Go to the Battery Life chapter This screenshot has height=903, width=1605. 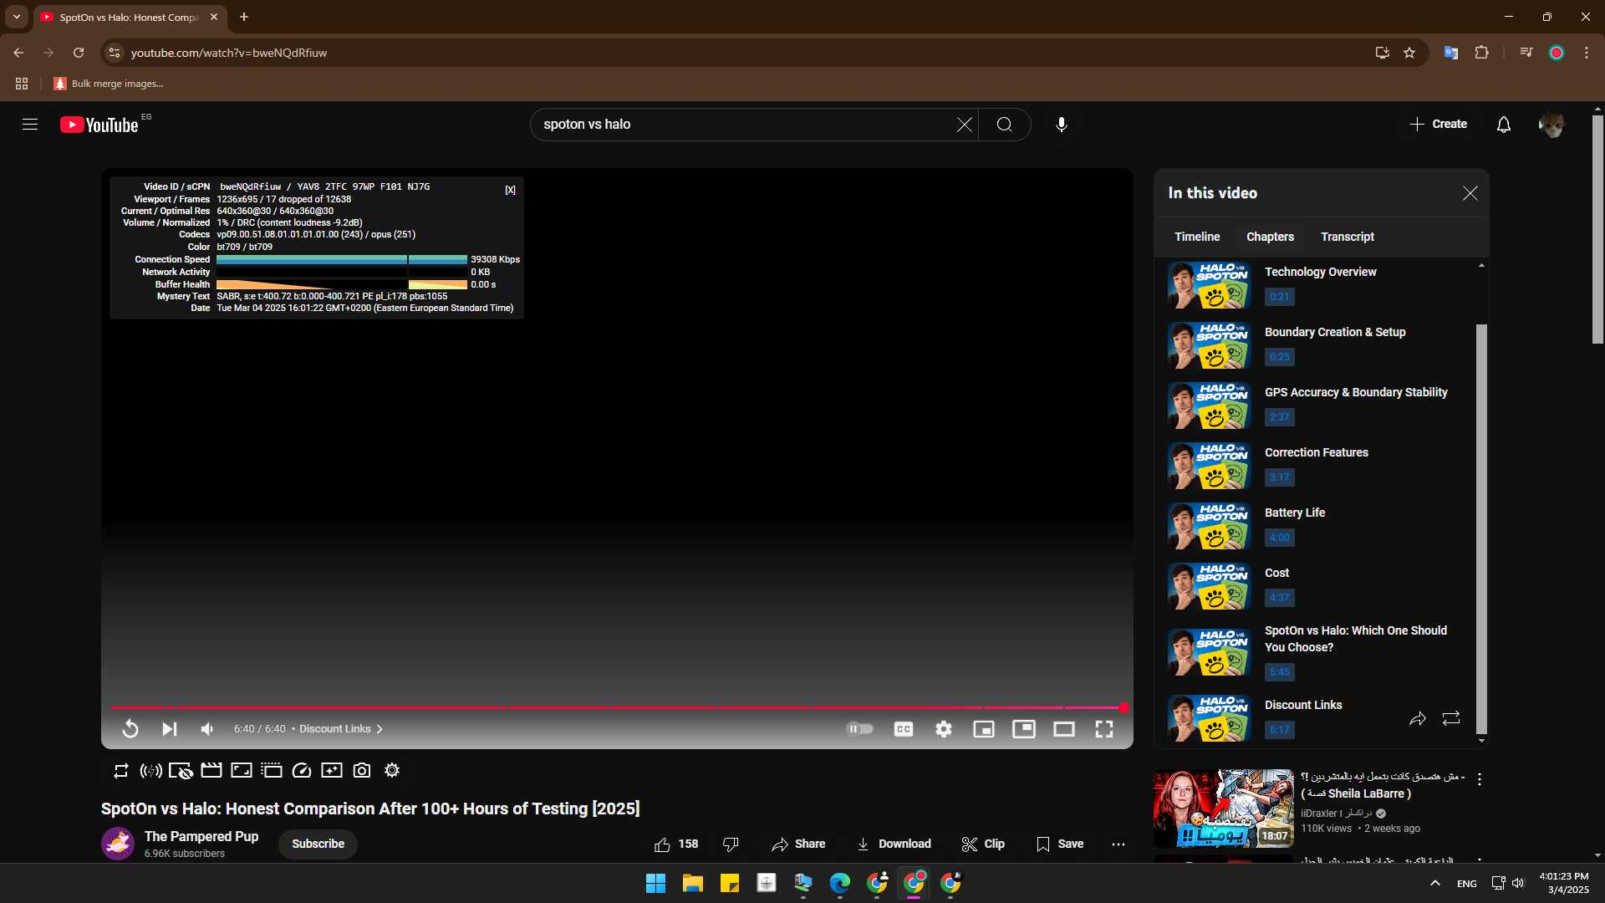[1316, 525]
